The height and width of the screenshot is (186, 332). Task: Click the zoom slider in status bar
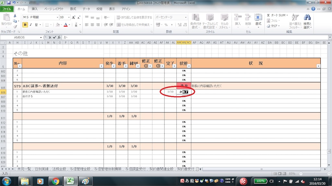pos(315,173)
